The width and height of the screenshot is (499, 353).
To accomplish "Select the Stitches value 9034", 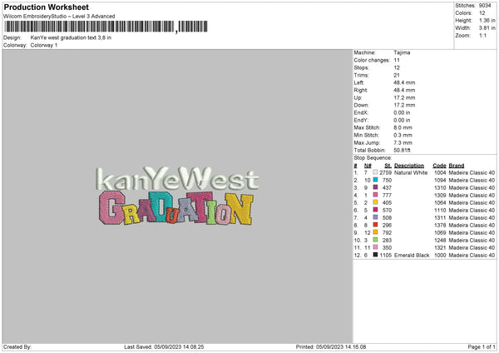I will point(485,6).
